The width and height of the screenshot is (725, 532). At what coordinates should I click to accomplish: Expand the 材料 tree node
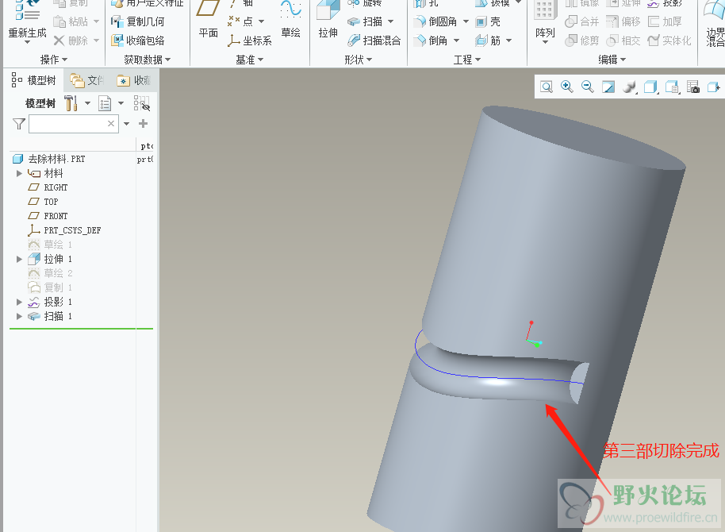pyautogui.click(x=19, y=174)
